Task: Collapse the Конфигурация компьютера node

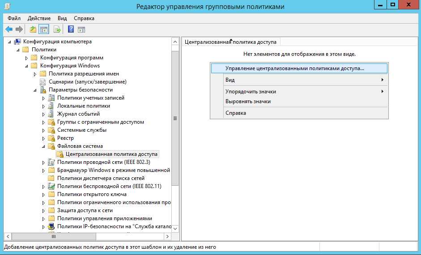Action: pyautogui.click(x=10, y=42)
